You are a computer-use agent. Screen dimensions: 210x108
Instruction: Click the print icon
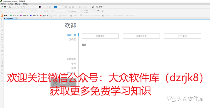tap(13, 7)
